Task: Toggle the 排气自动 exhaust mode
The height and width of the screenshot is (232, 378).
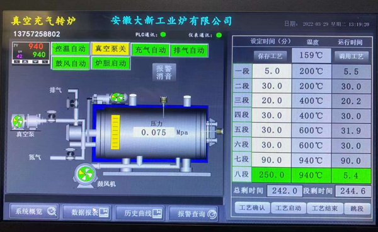Action: coord(189,50)
